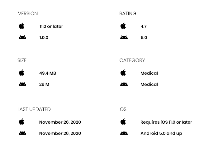The height and width of the screenshot is (146, 218).
Task: Click the Apple icon under Category
Action: tap(123, 73)
